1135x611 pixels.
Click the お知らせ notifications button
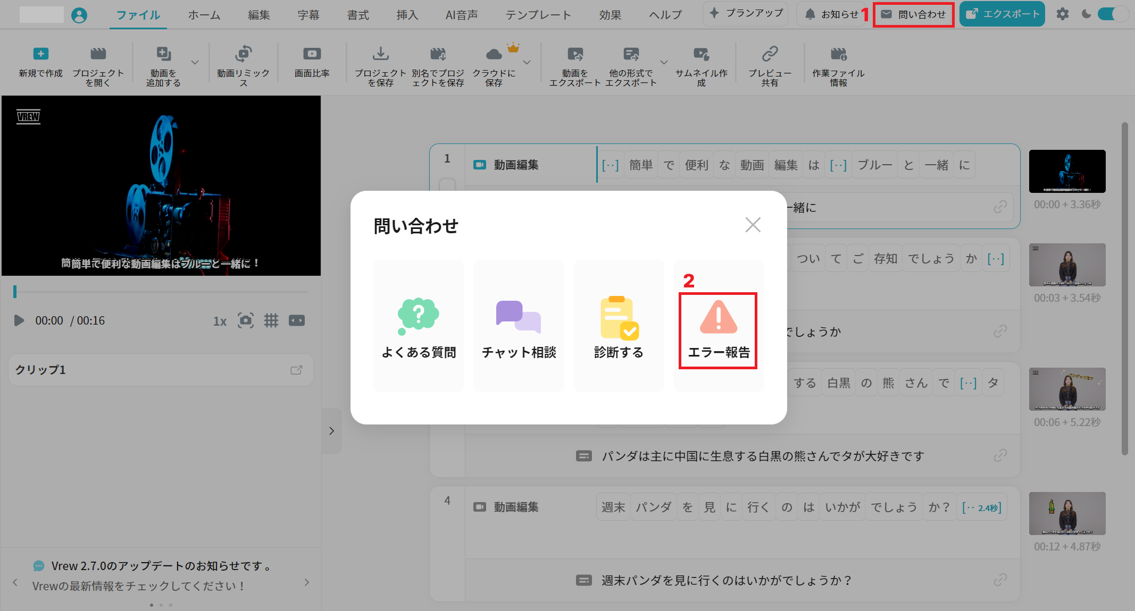click(x=831, y=14)
